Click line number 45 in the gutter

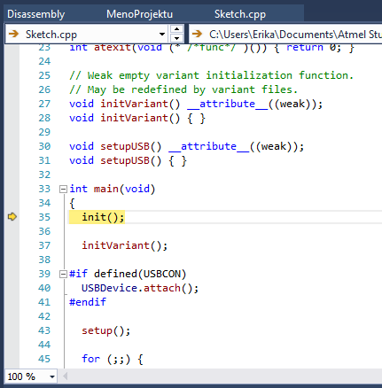coord(44,359)
